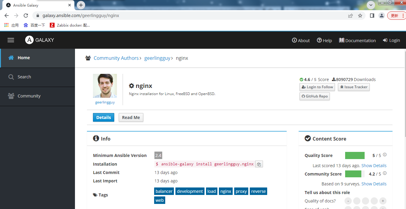This screenshot has height=209, width=406.
Task: Open the GitHub Repo
Action: point(315,96)
